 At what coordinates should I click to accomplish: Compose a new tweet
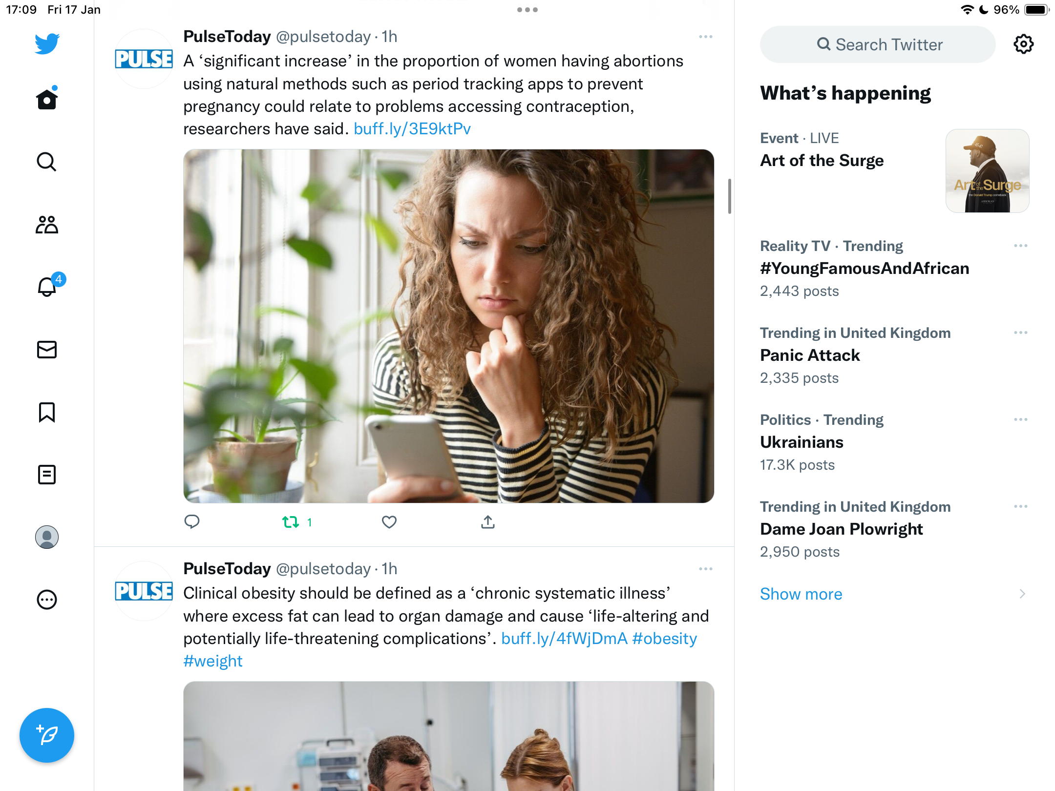point(47,735)
